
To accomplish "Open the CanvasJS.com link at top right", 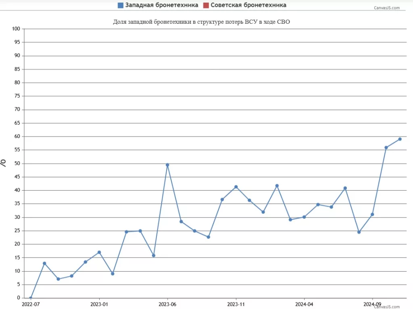I will 387,8.
